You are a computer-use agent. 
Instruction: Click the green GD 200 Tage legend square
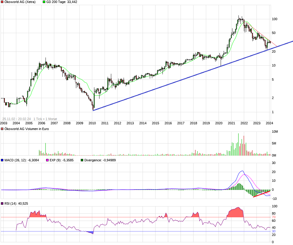click(44, 2)
